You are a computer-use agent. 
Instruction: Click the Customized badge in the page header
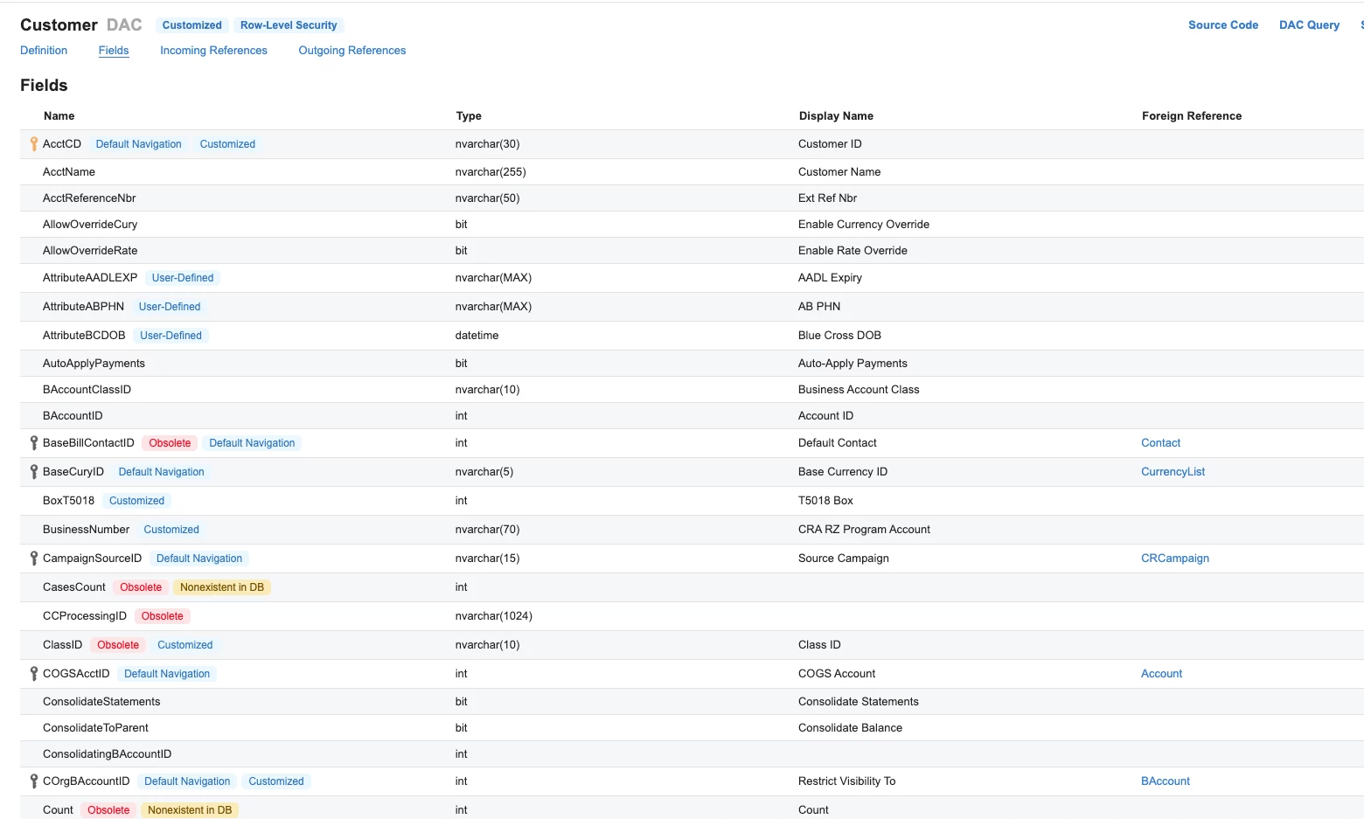(192, 25)
